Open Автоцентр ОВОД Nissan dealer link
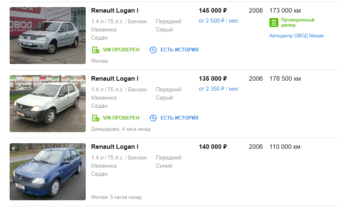Screen dimensions: 354x208 click(296, 36)
